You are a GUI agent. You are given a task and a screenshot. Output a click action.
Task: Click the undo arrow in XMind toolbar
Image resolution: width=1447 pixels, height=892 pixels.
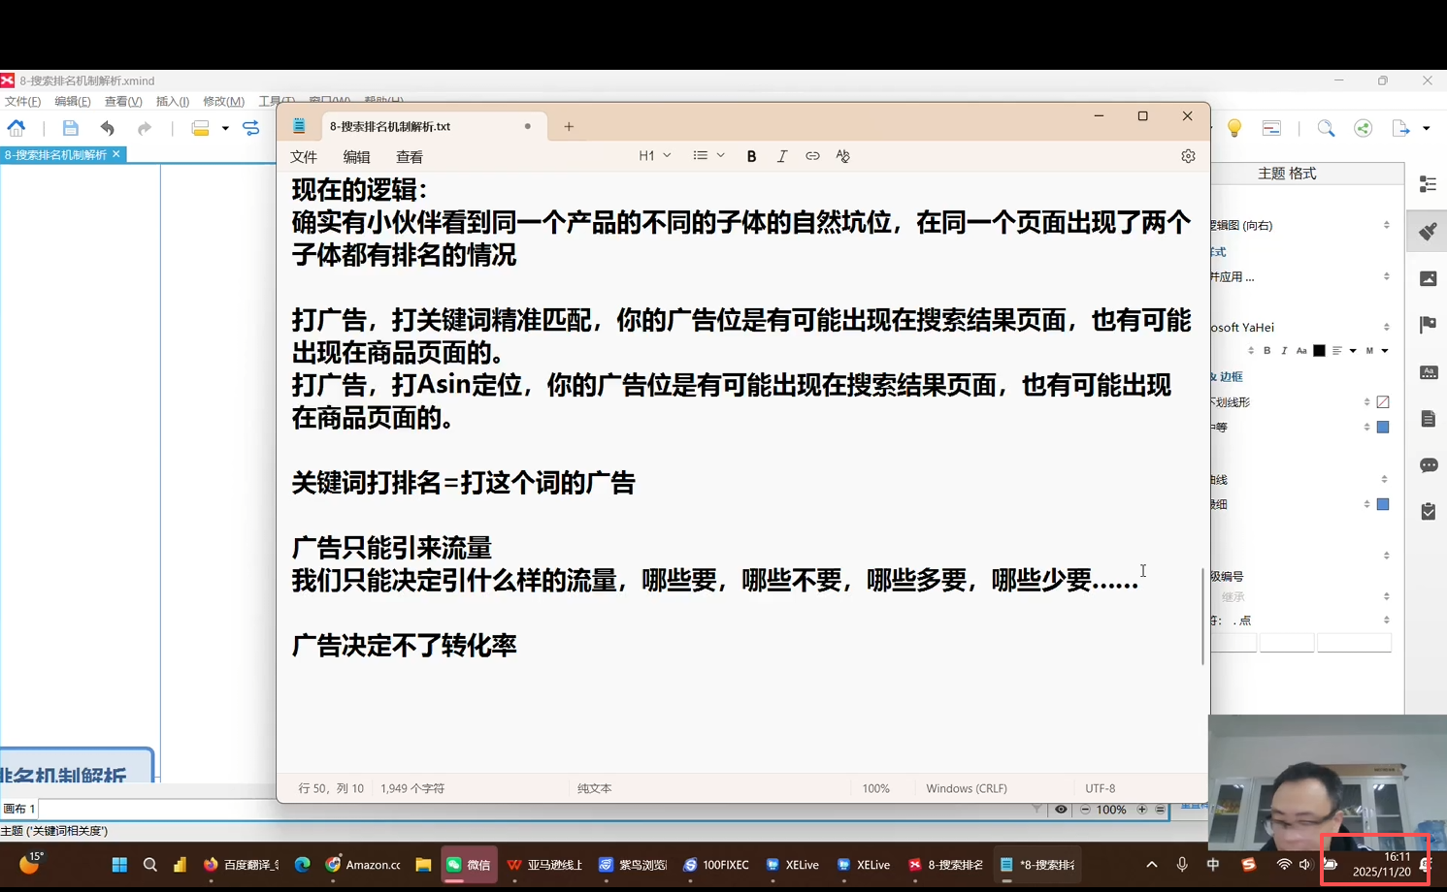pyautogui.click(x=107, y=128)
